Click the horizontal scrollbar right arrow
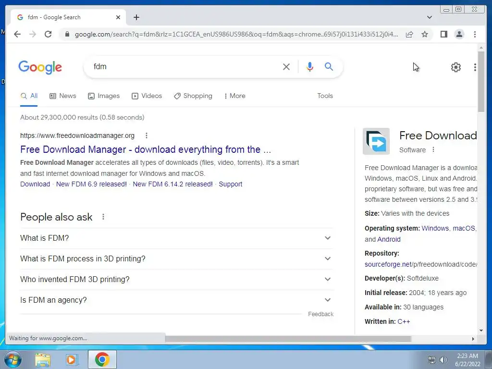Image resolution: width=492 pixels, height=369 pixels. (x=473, y=339)
